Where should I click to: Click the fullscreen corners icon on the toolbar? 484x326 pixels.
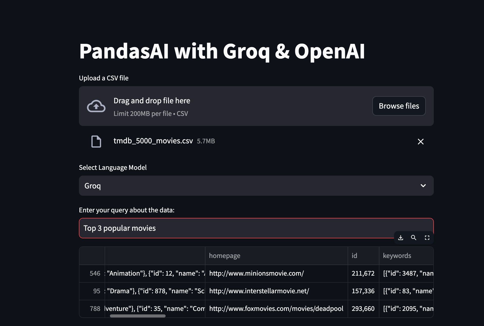coord(427,238)
